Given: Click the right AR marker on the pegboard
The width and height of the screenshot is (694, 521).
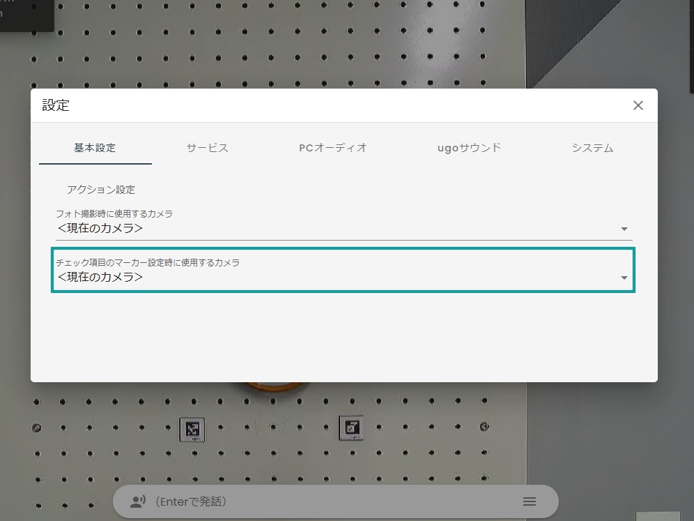Looking at the screenshot, I should (x=351, y=428).
